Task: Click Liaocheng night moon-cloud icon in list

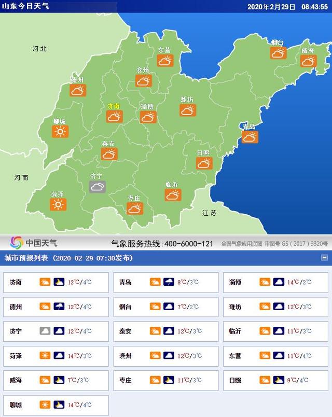Action: pyautogui.click(x=59, y=405)
